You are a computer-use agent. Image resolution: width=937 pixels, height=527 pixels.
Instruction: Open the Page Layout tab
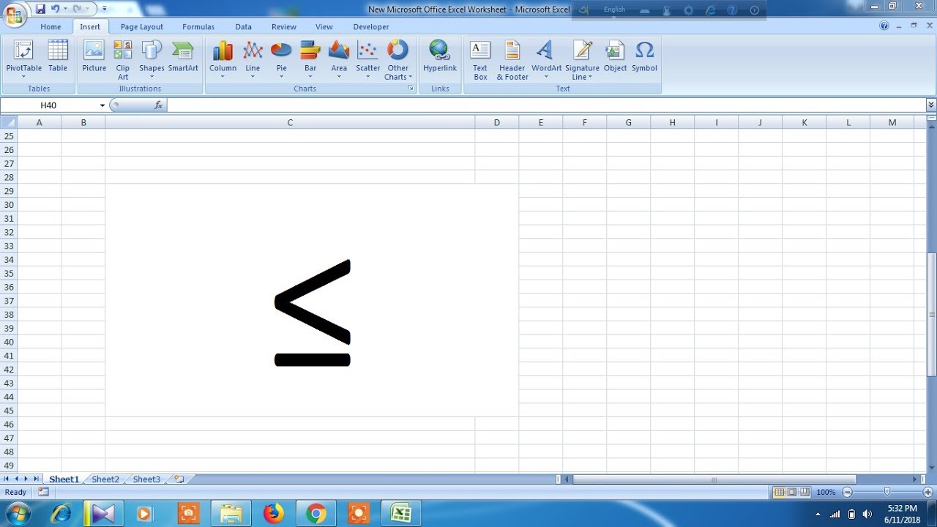[142, 27]
